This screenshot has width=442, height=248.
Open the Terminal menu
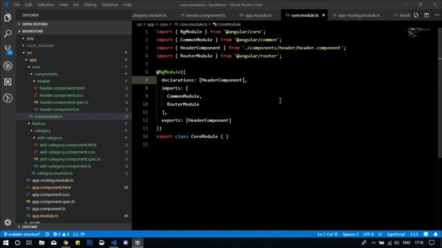click(x=110, y=5)
